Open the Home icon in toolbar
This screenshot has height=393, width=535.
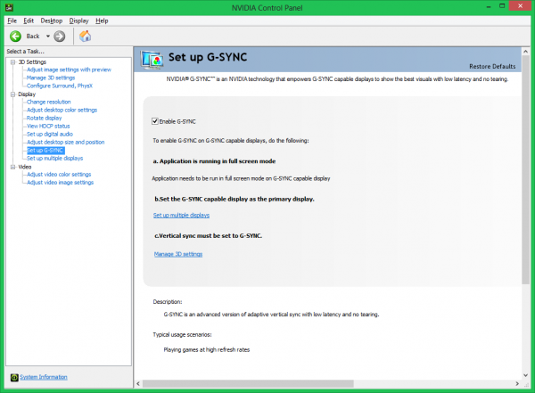click(x=85, y=36)
